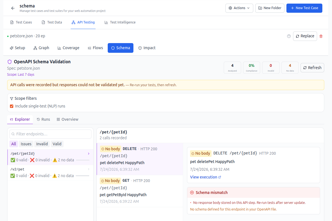The height and width of the screenshot is (221, 332).
Task: Click the progress bar on /pet/{petId} row
Action: pos(83,160)
